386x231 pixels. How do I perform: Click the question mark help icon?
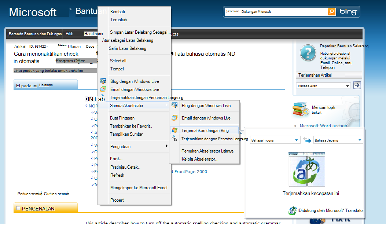pyautogui.click(x=308, y=54)
